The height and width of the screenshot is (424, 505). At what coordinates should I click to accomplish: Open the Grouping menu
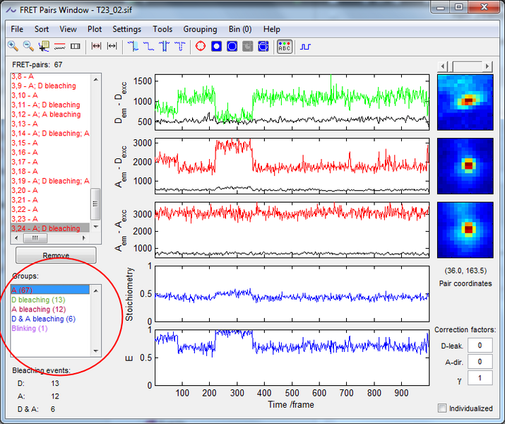tap(200, 29)
